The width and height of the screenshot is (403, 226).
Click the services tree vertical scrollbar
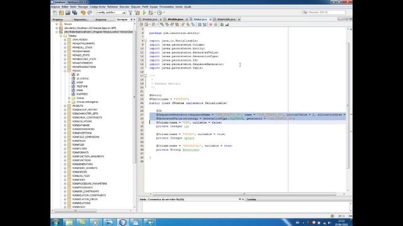(134, 97)
